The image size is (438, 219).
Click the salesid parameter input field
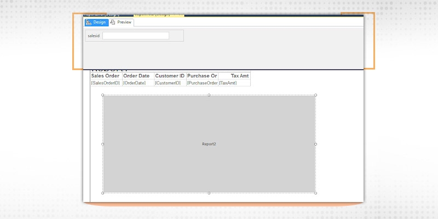136,36
